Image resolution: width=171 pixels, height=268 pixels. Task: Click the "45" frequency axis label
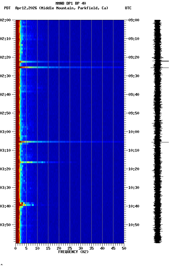pos(113,248)
